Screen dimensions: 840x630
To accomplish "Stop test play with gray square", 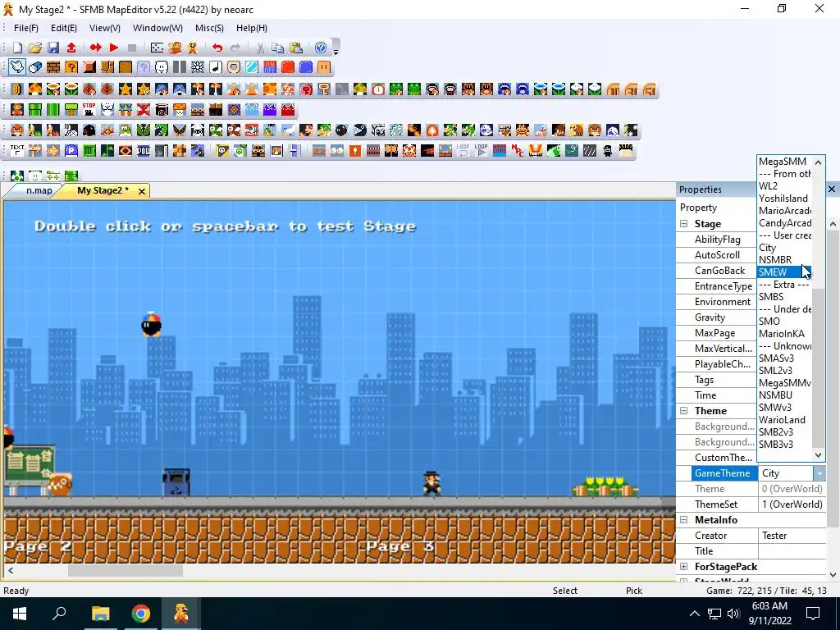I will coord(132,48).
